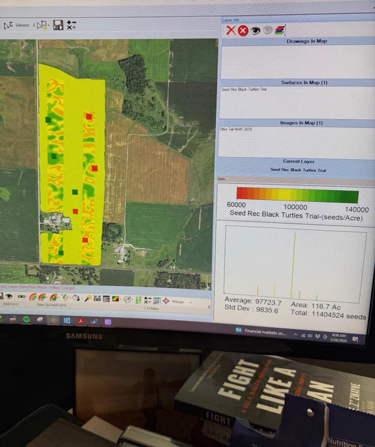Click the select-by-rectangle tool with yellow star

[x=41, y=25]
